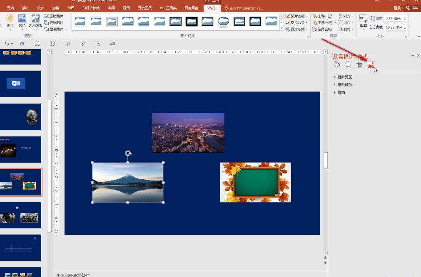Select the Effects pentagon icon in format pane
Viewport: 421px width, 277px height.
pos(348,64)
